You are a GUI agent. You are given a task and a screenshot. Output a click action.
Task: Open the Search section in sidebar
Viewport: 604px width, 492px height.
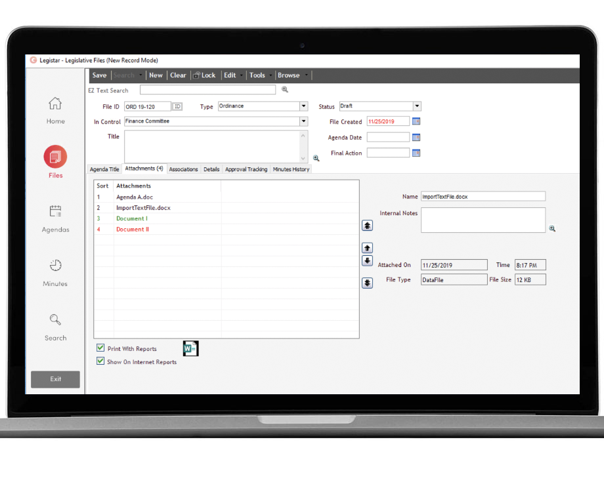55,327
